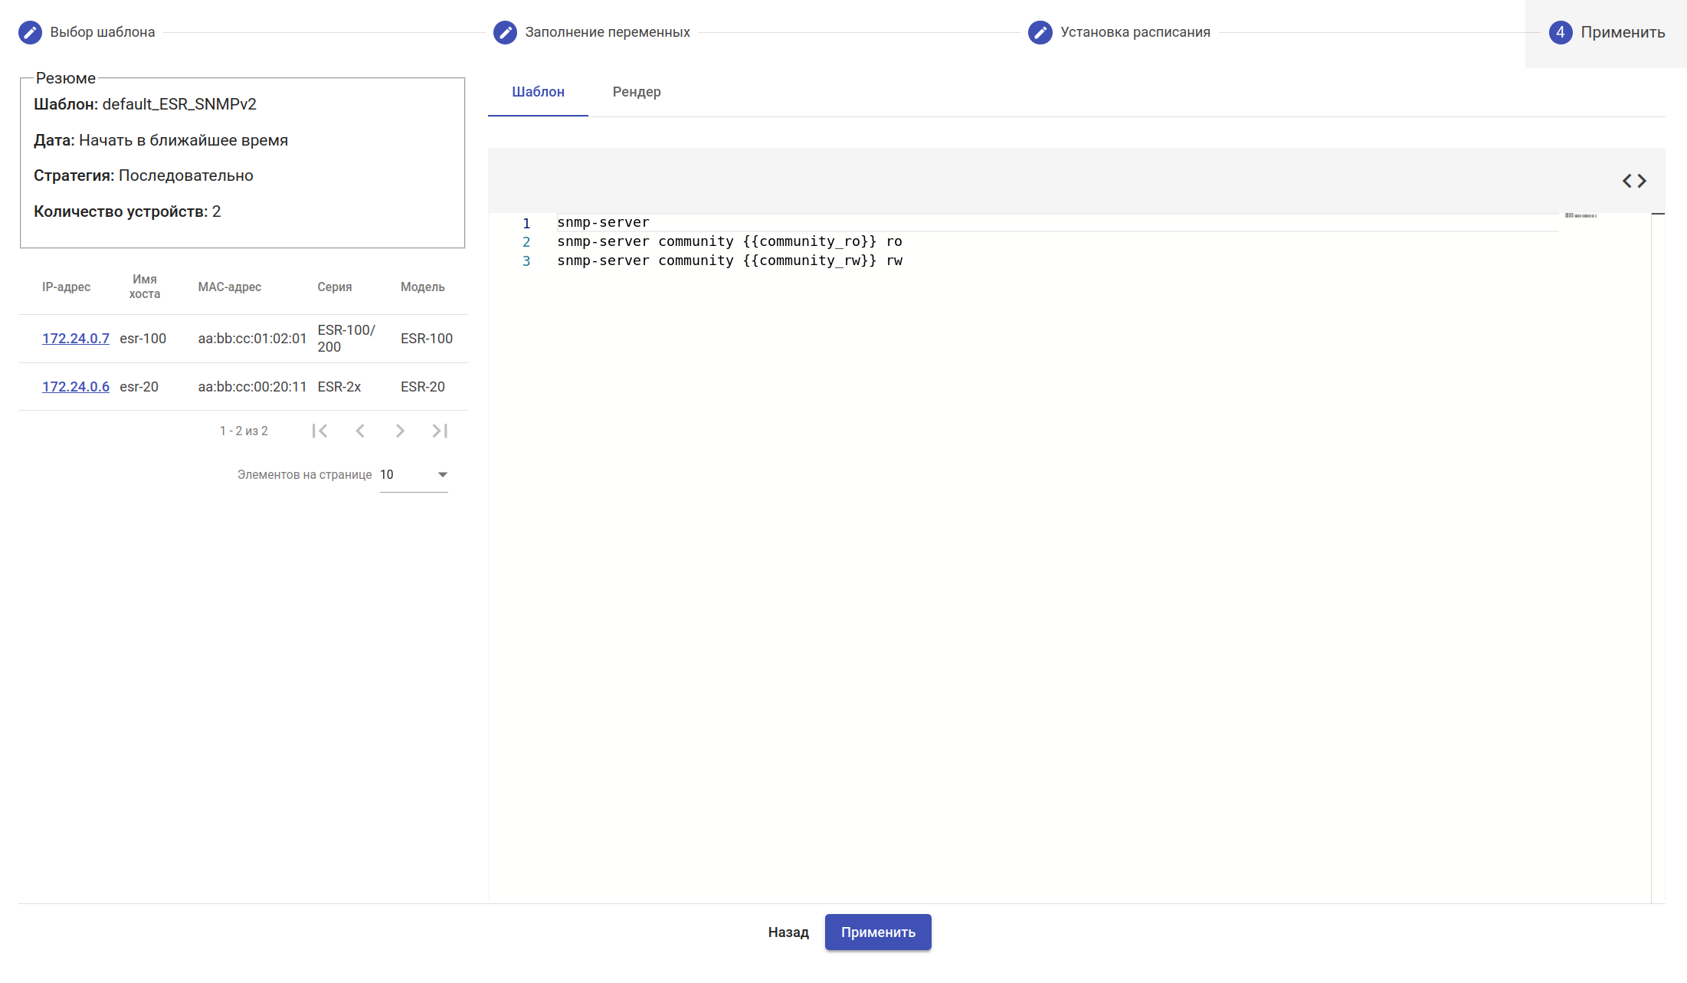Viewport: 1687px width, 983px height.
Task: Open device link 172.24.0.6
Action: pos(75,387)
